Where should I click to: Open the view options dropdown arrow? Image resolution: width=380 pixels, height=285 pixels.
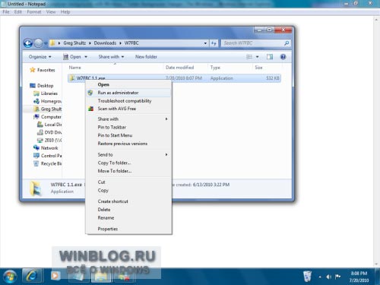click(258, 57)
